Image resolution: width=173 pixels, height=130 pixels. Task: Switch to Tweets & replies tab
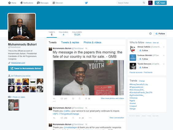(70, 42)
